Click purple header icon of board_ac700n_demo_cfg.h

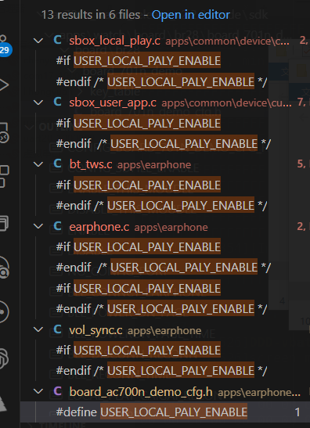(58, 391)
